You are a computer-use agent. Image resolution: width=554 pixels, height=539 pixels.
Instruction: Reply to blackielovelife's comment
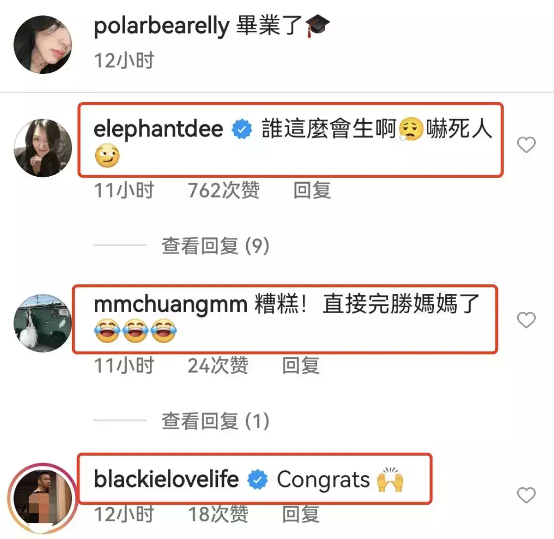301,514
